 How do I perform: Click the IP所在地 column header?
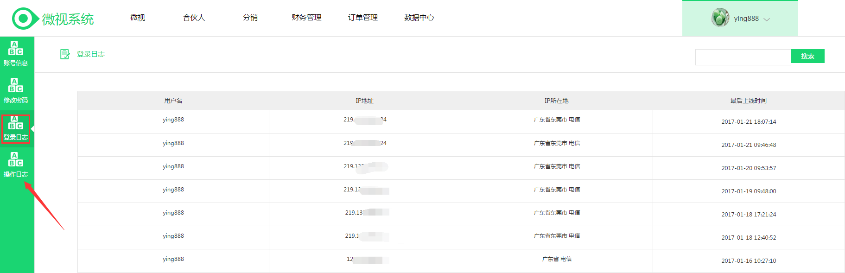tap(557, 101)
